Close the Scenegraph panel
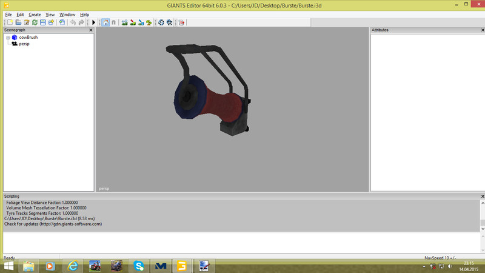The height and width of the screenshot is (273, 485). [91, 30]
